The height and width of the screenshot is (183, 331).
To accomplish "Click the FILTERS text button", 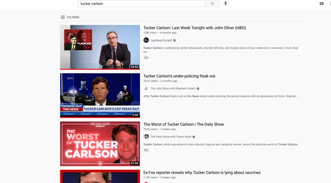I will [73, 17].
